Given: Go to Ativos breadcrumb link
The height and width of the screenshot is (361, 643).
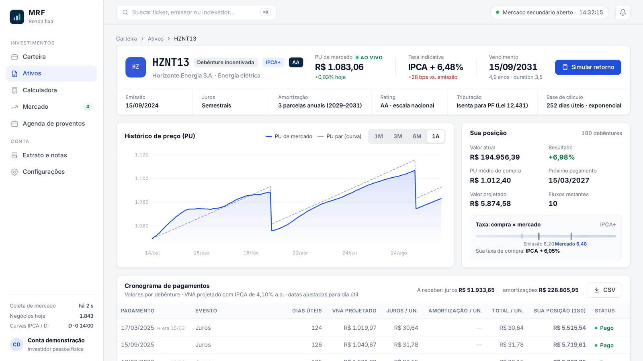Looking at the screenshot, I should (x=156, y=39).
